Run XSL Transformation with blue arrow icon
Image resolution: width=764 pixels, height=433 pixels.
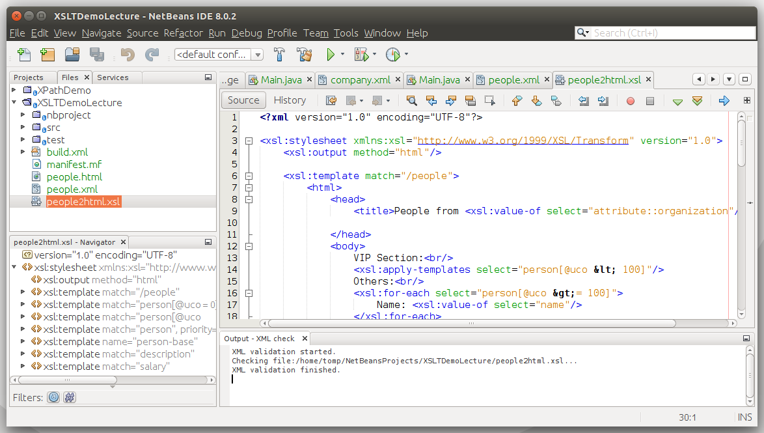[x=724, y=100]
